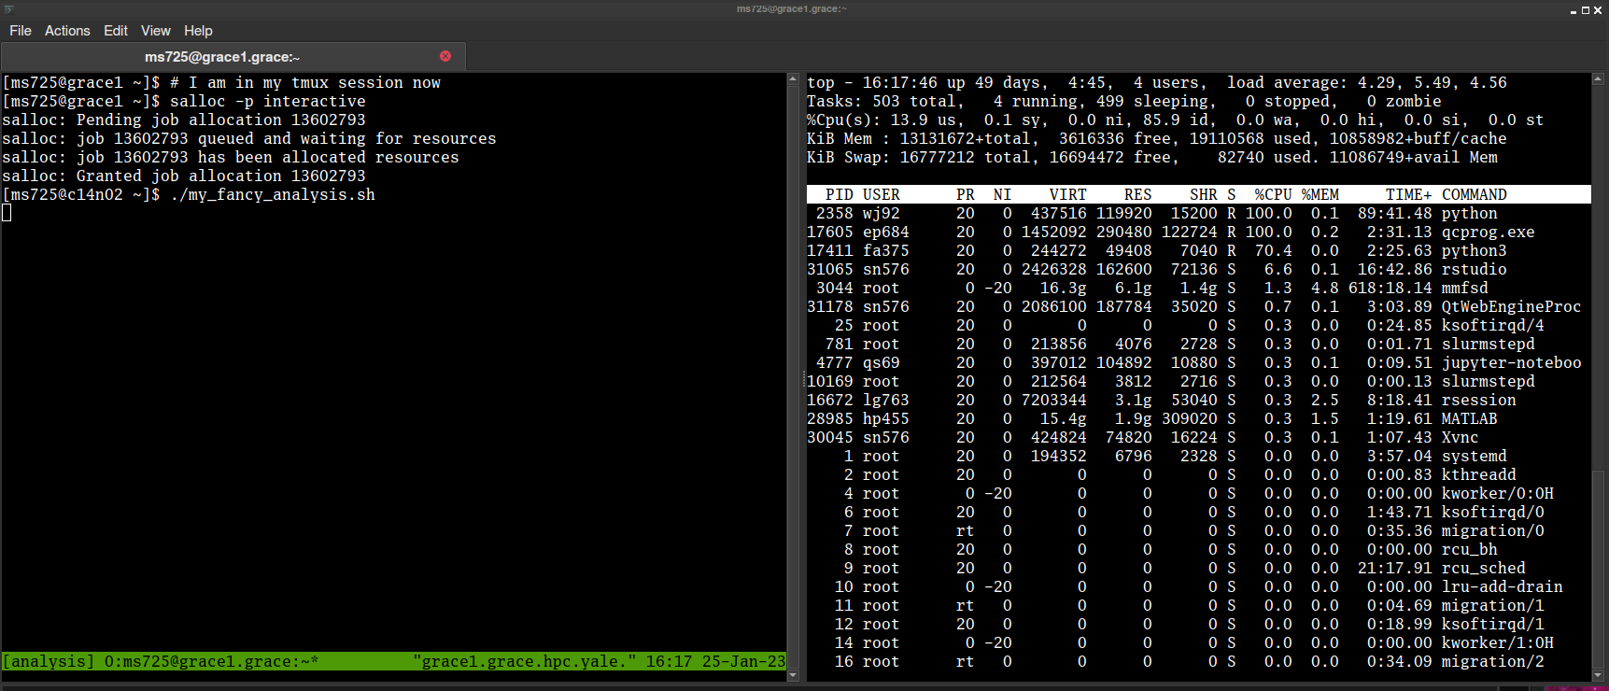Image resolution: width=1609 pixels, height=691 pixels.
Task: Click the PID column header in top
Action: (x=840, y=194)
